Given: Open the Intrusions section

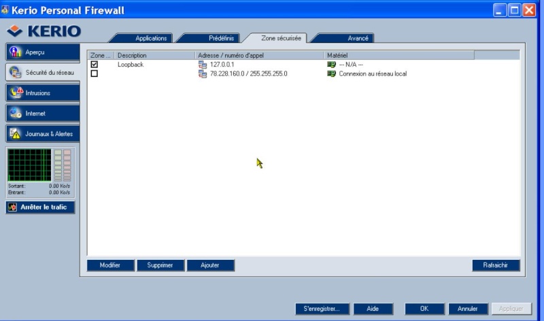Looking at the screenshot, I should pos(43,92).
